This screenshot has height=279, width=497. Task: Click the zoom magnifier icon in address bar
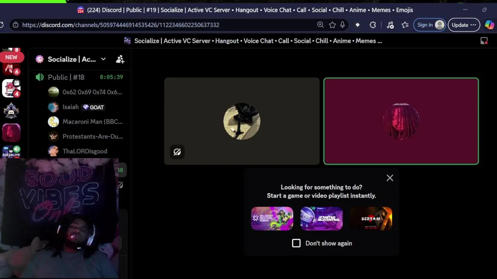pyautogui.click(x=320, y=25)
